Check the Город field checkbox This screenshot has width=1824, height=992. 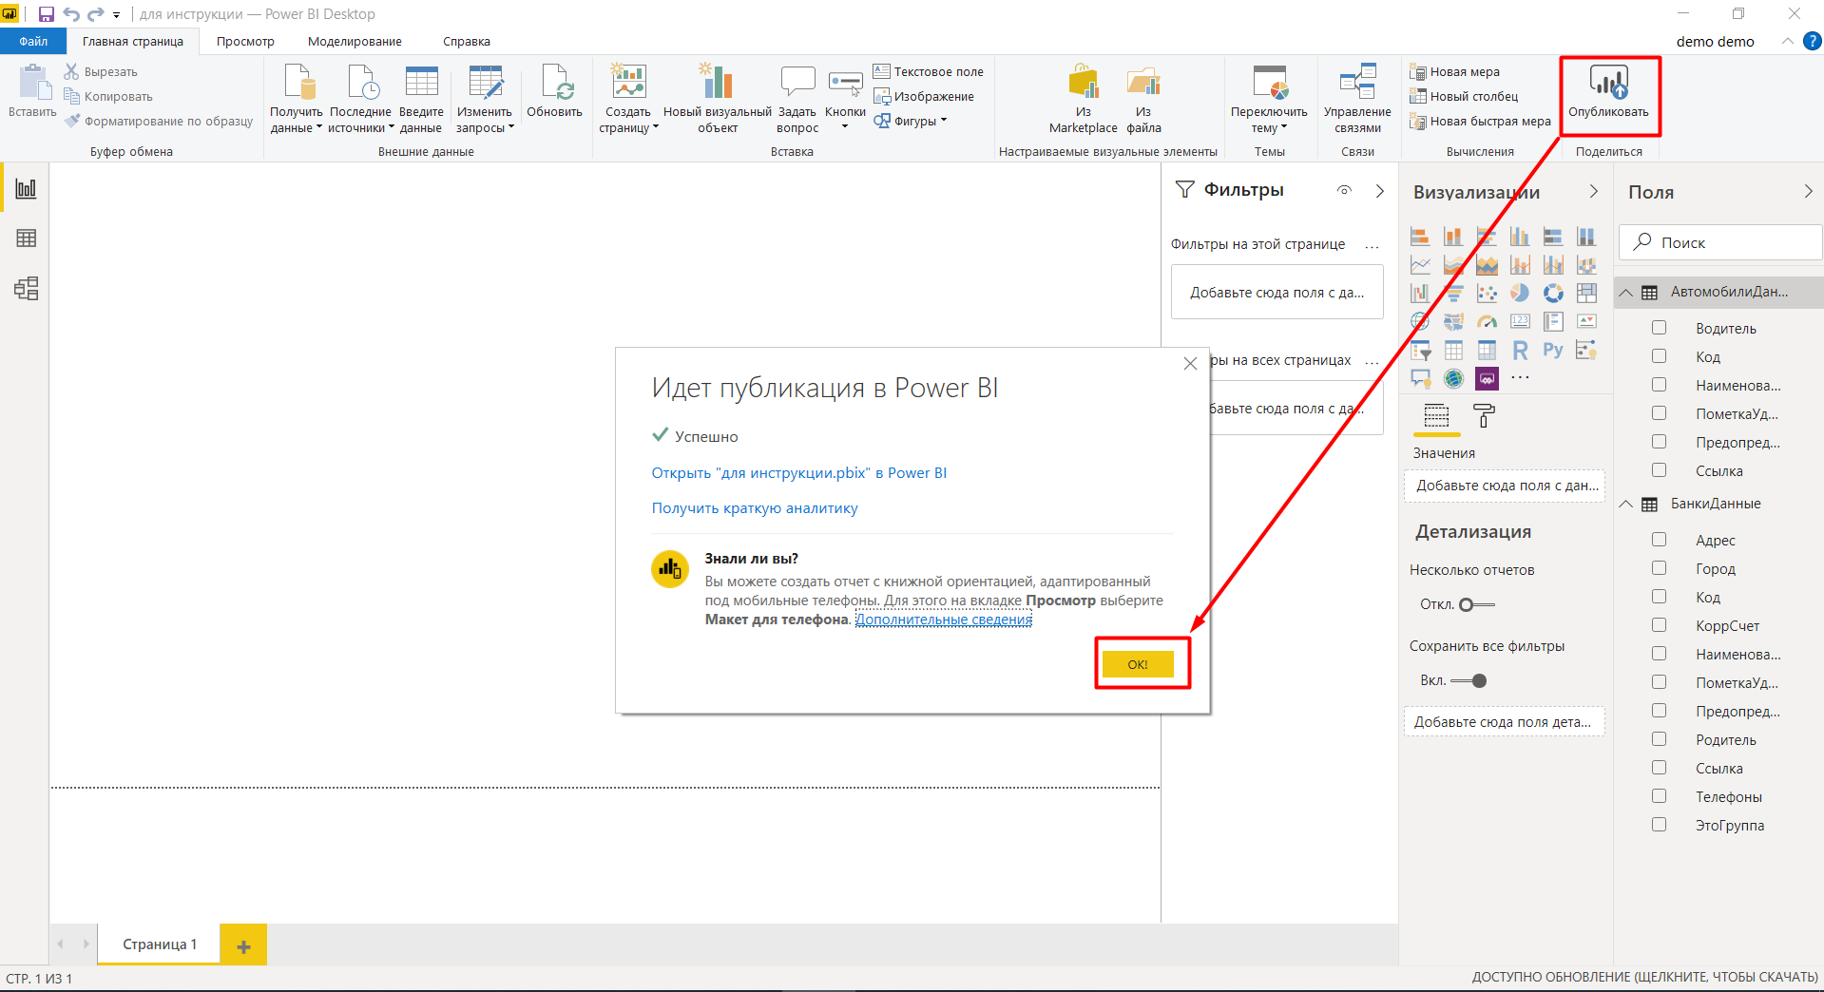pyautogui.click(x=1659, y=568)
